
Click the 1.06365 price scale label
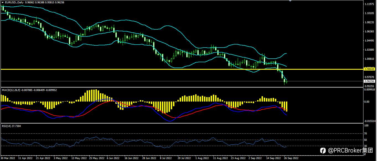(370, 32)
